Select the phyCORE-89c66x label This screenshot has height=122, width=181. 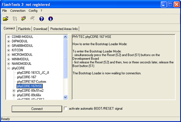tap(29, 95)
